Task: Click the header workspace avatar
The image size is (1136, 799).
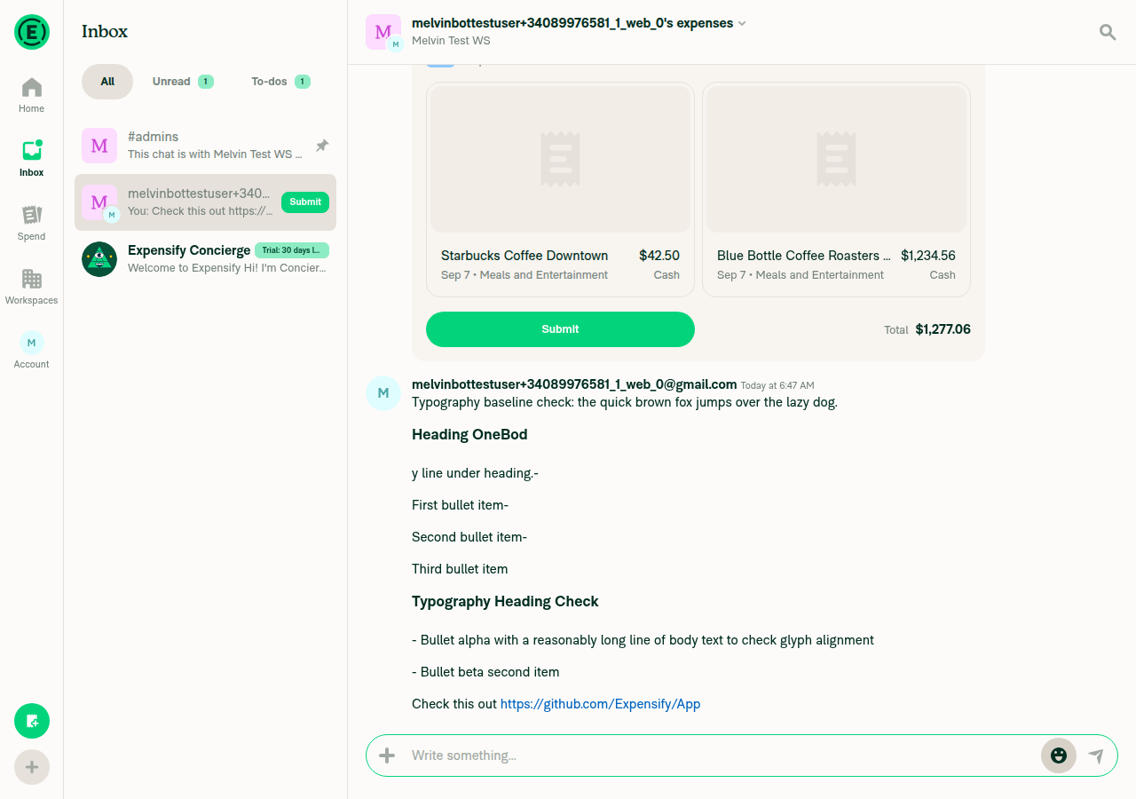Action: 383,32
